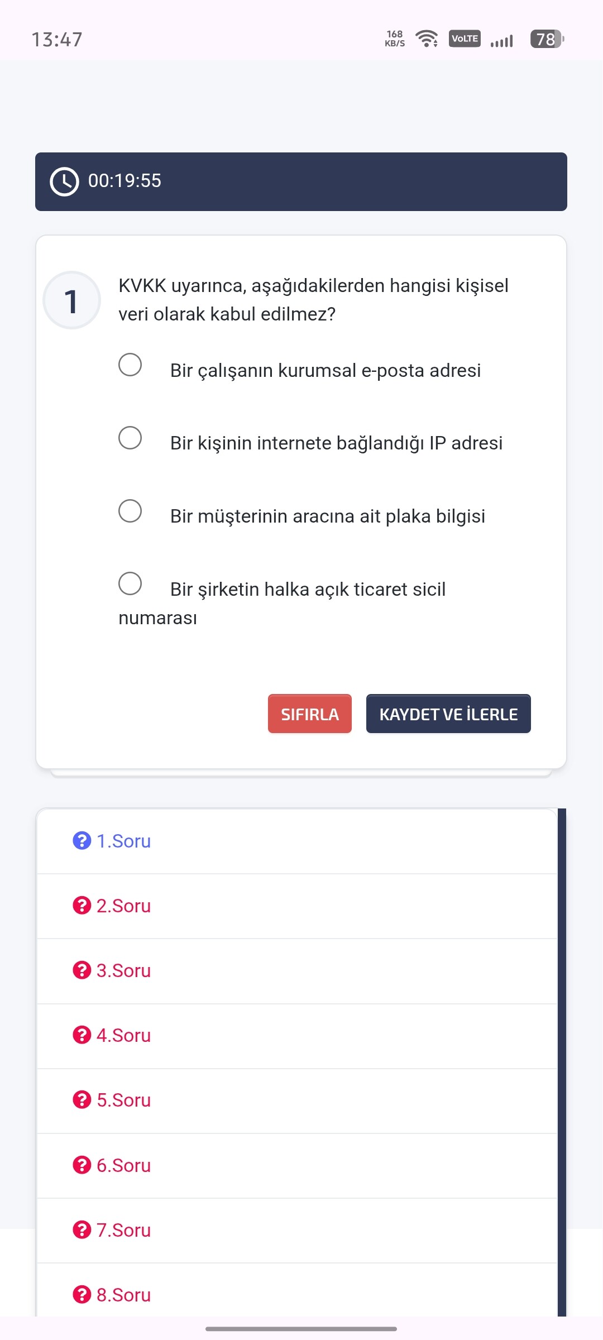Click the red question icon beside 7.Soru
The image size is (603, 1340).
point(82,1229)
